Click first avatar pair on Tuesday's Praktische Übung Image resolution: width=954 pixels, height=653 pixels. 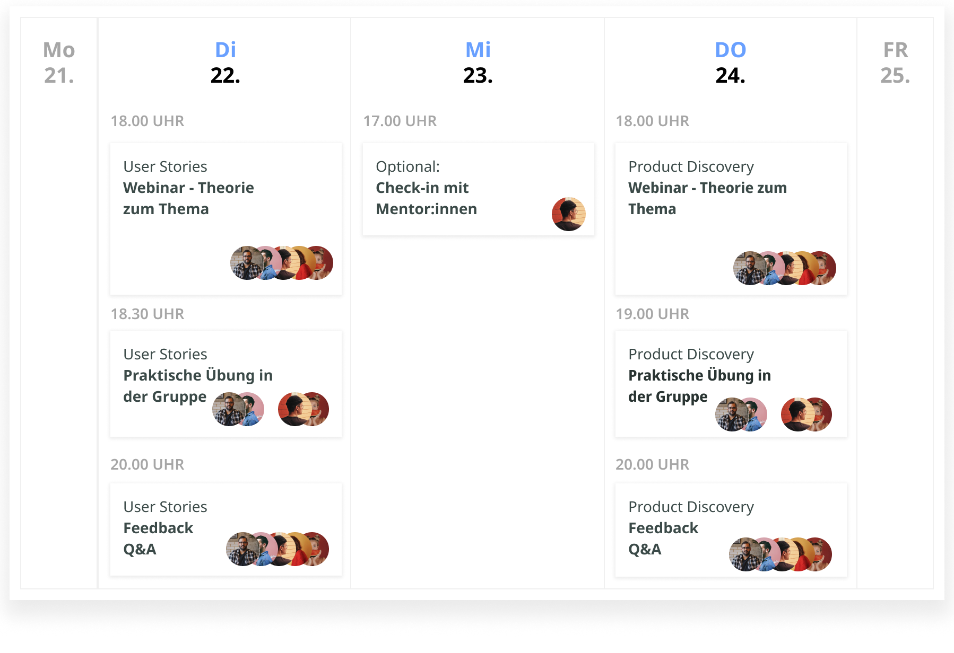238,409
